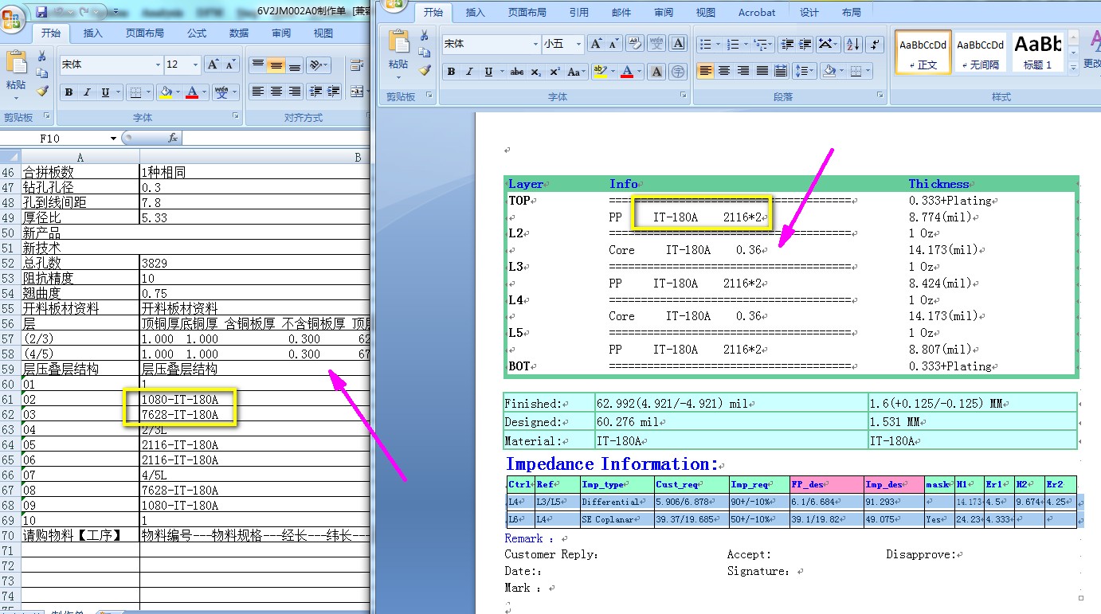
Task: Click Word numbered list icon
Action: point(733,44)
